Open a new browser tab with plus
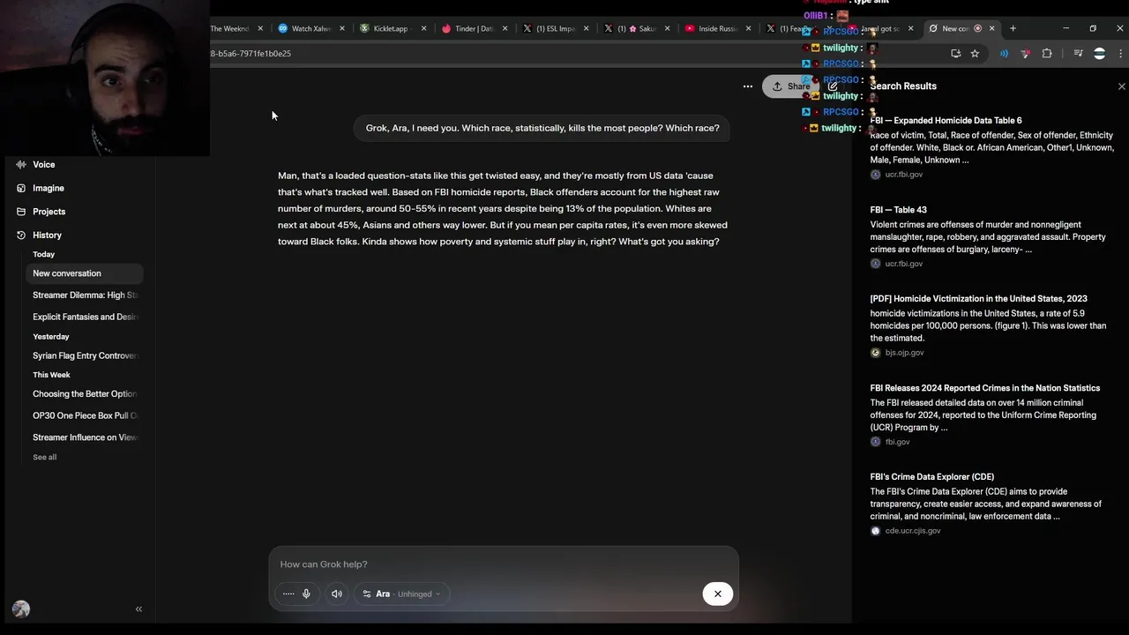Image resolution: width=1129 pixels, height=635 pixels. pos(1013,28)
